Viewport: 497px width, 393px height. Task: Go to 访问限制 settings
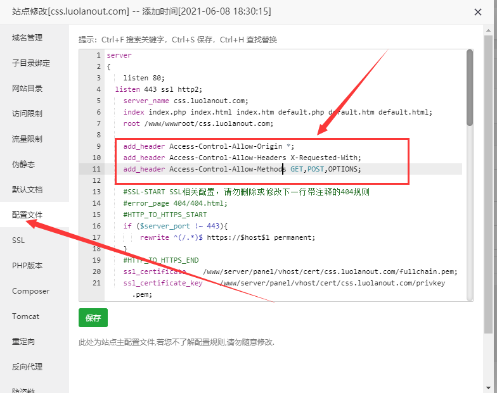tap(27, 114)
